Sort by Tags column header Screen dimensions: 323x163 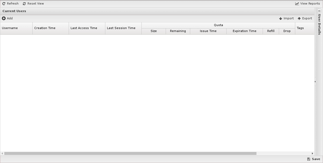pos(305,28)
